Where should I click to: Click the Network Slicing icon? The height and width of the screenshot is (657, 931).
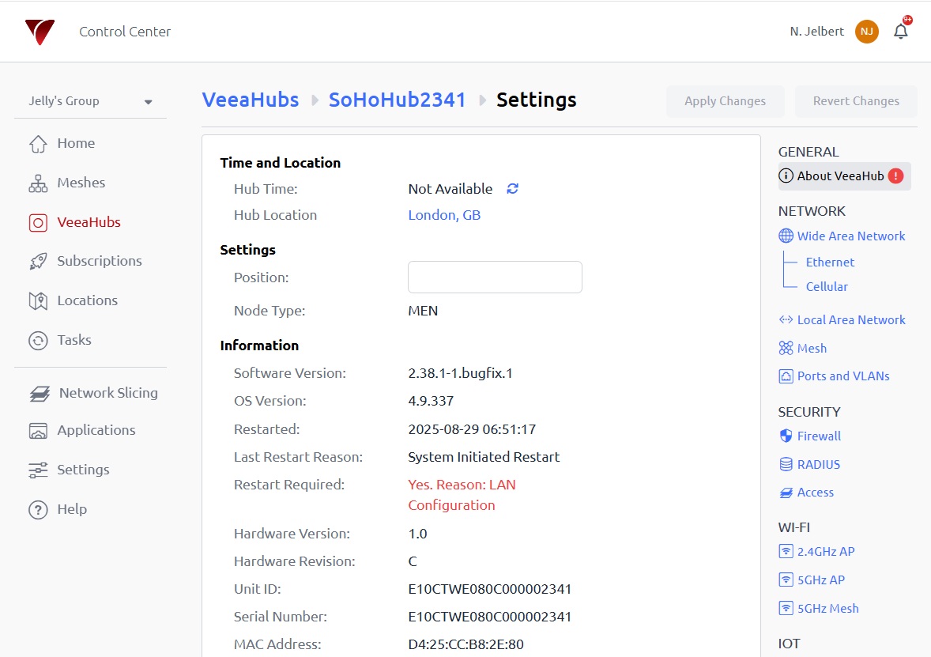[x=40, y=393]
